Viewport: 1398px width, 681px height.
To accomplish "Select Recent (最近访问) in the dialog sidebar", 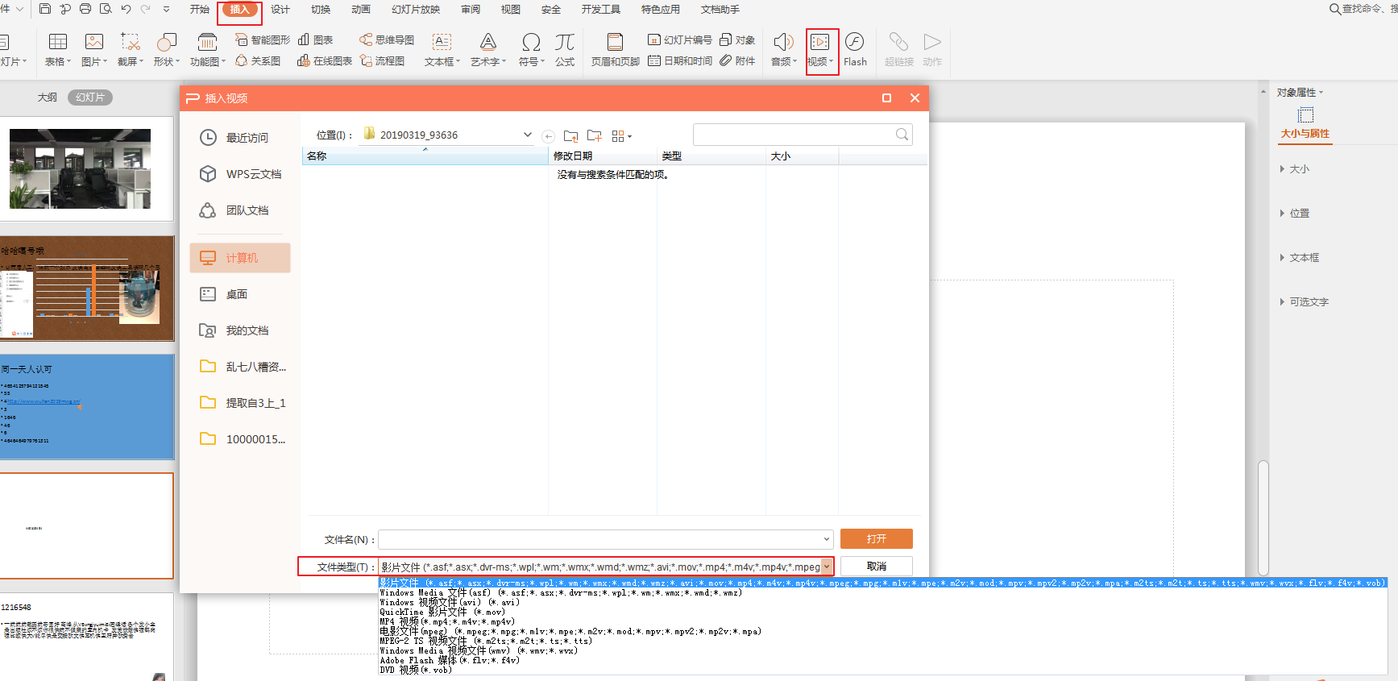I will click(x=240, y=138).
